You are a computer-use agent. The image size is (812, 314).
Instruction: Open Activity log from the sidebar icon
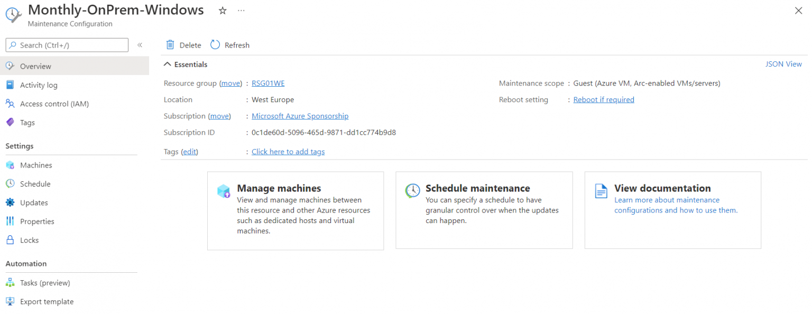[x=11, y=85]
